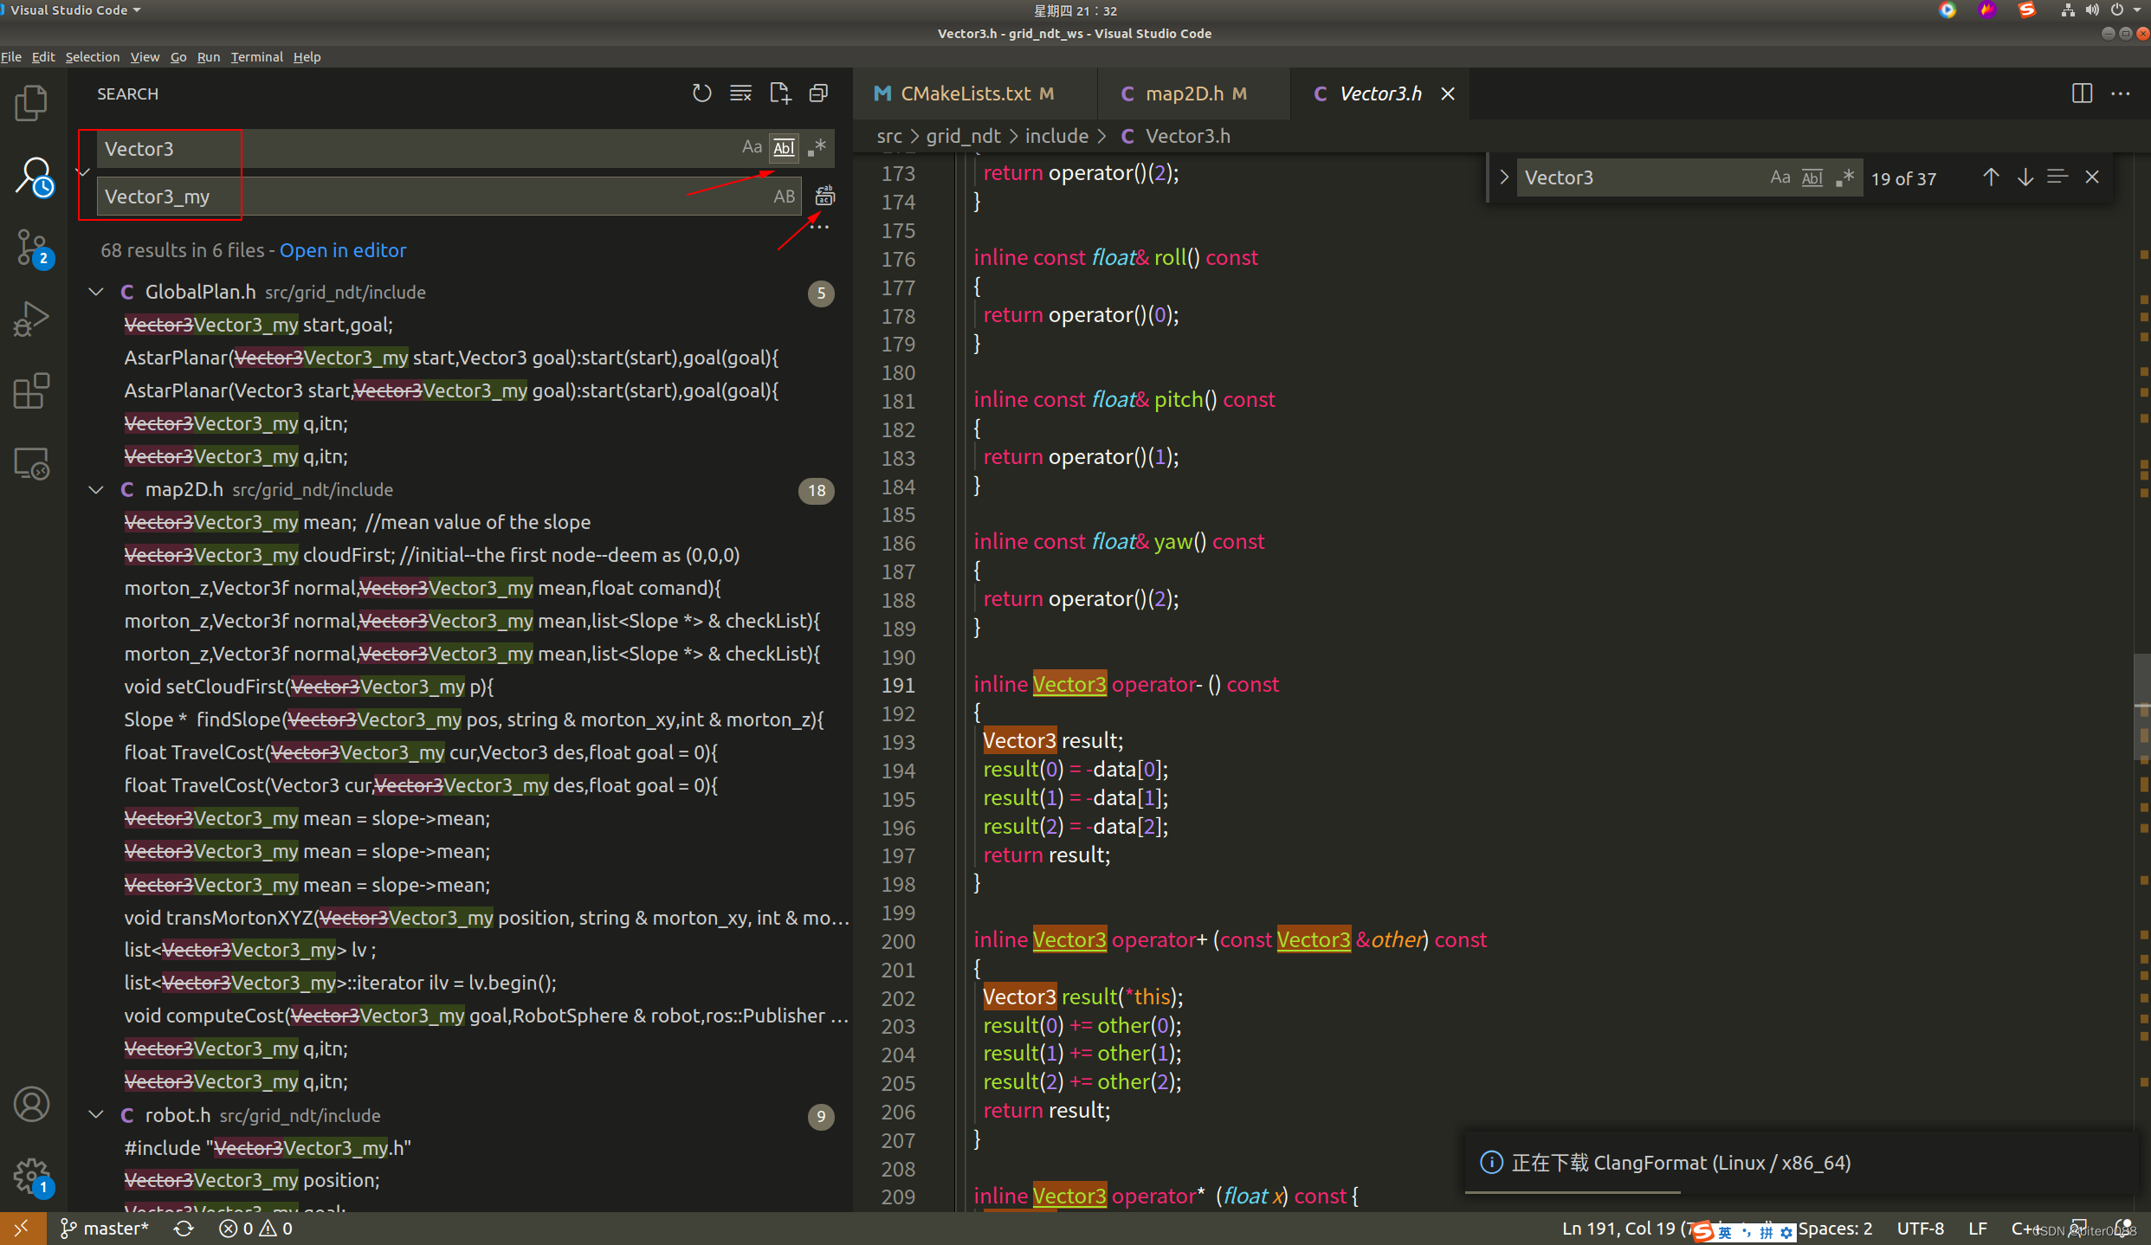
Task: Clear search results in the Search panel
Action: tap(740, 94)
